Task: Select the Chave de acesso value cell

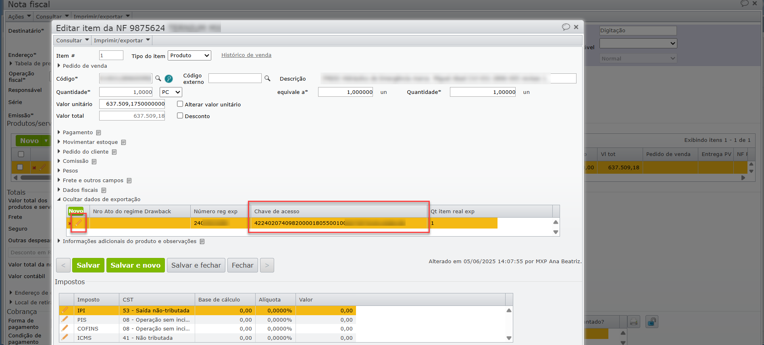Action: pyautogui.click(x=339, y=223)
